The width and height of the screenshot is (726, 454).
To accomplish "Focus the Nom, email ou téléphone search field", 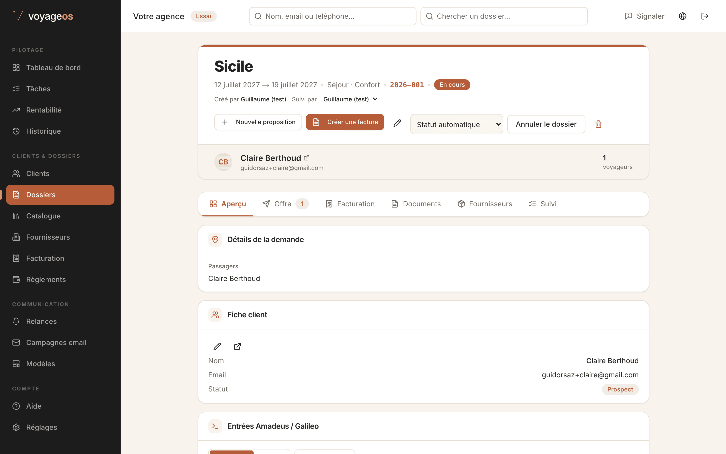I will click(x=332, y=16).
